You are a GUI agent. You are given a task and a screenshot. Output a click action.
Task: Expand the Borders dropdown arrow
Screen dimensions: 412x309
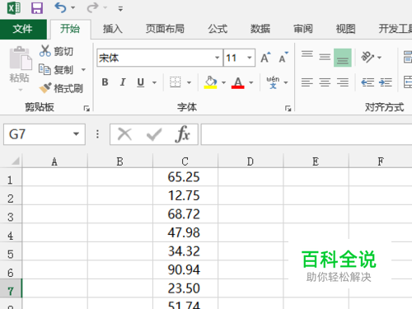click(x=189, y=82)
